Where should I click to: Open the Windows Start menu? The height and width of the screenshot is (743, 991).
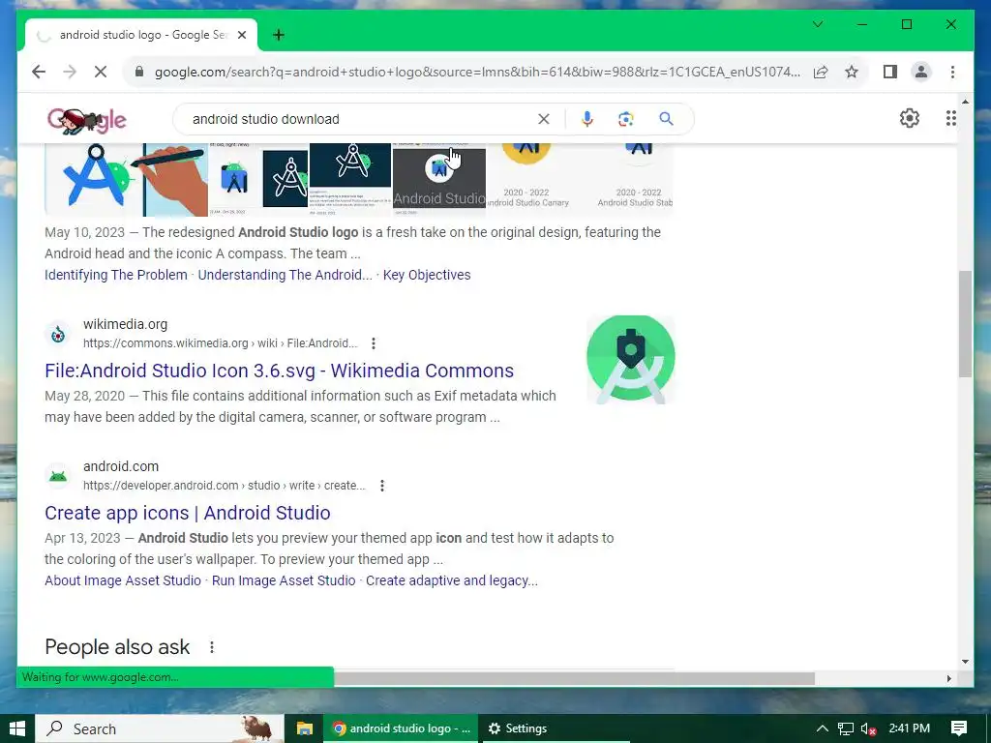(x=17, y=728)
